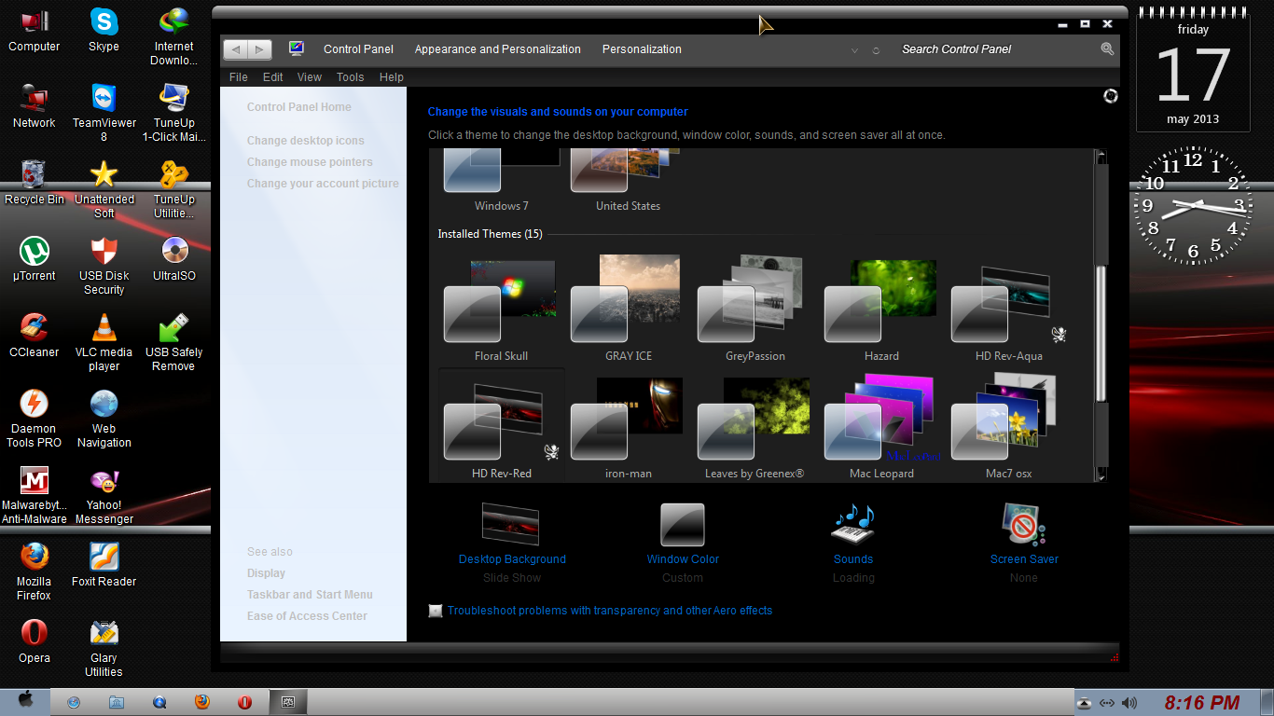The width and height of the screenshot is (1274, 716).
Task: Open USB Safely Remove icon
Action: click(x=173, y=342)
